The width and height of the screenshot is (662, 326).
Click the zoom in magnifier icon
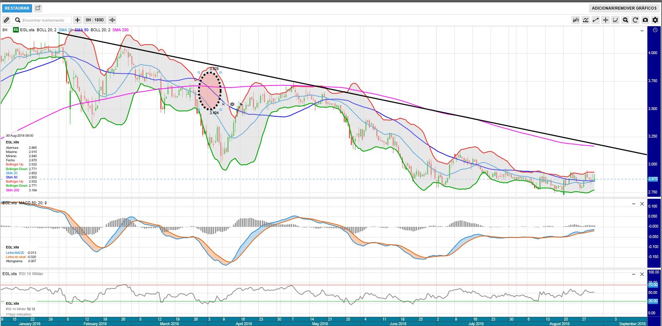[x=625, y=20]
